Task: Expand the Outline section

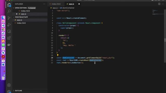Action: coord(14,91)
